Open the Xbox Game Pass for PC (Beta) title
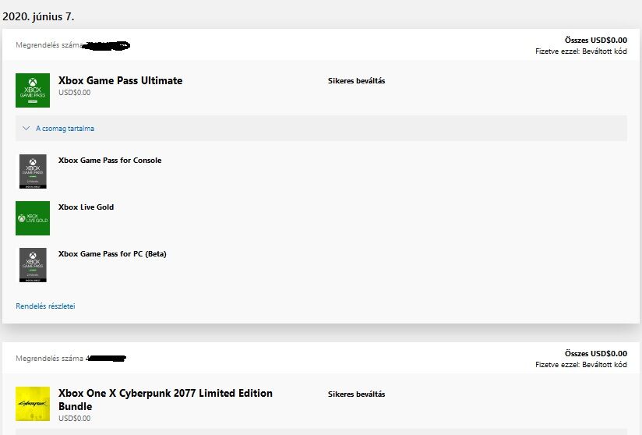642x435 pixels. coord(112,254)
